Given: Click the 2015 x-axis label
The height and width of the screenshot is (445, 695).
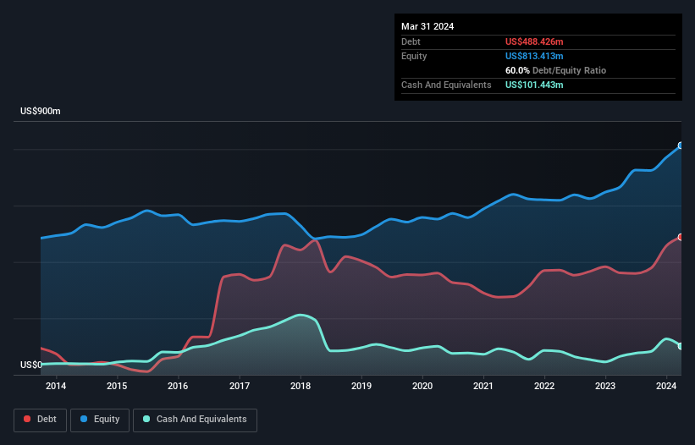Looking at the screenshot, I should pos(117,386).
